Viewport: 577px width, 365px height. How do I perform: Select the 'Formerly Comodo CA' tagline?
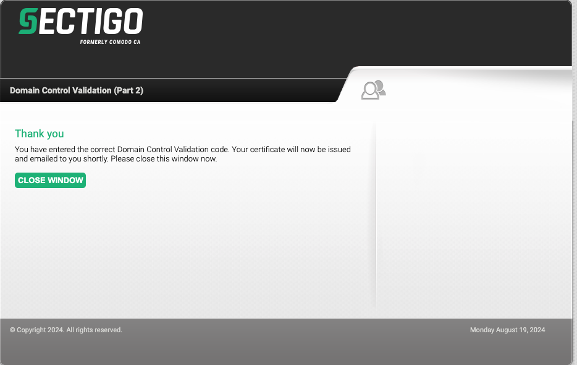110,42
